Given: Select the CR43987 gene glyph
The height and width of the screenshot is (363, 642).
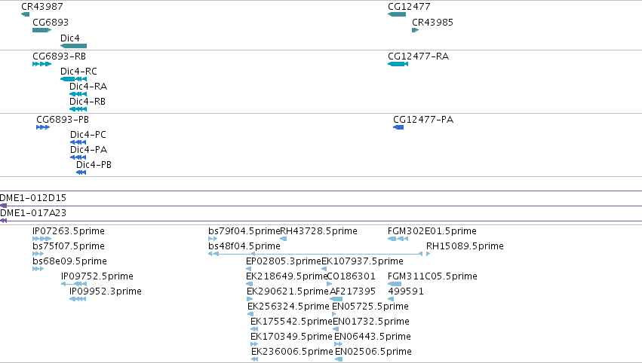Looking at the screenshot, I should tap(26, 14).
